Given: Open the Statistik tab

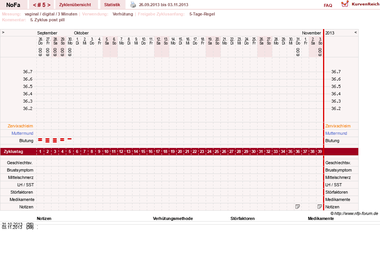Looking at the screenshot, I should coord(112,5).
